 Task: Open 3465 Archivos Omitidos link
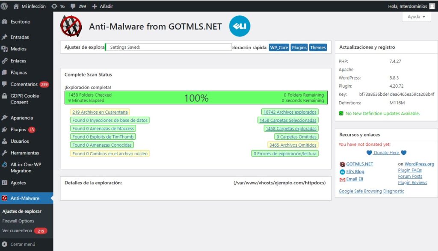point(293,145)
